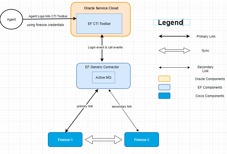Click into the Legend text box

171,22
